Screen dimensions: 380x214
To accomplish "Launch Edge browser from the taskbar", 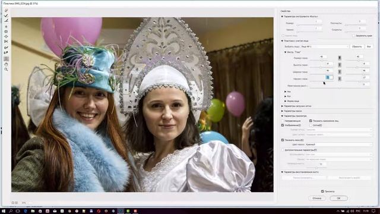I will coord(25,211).
